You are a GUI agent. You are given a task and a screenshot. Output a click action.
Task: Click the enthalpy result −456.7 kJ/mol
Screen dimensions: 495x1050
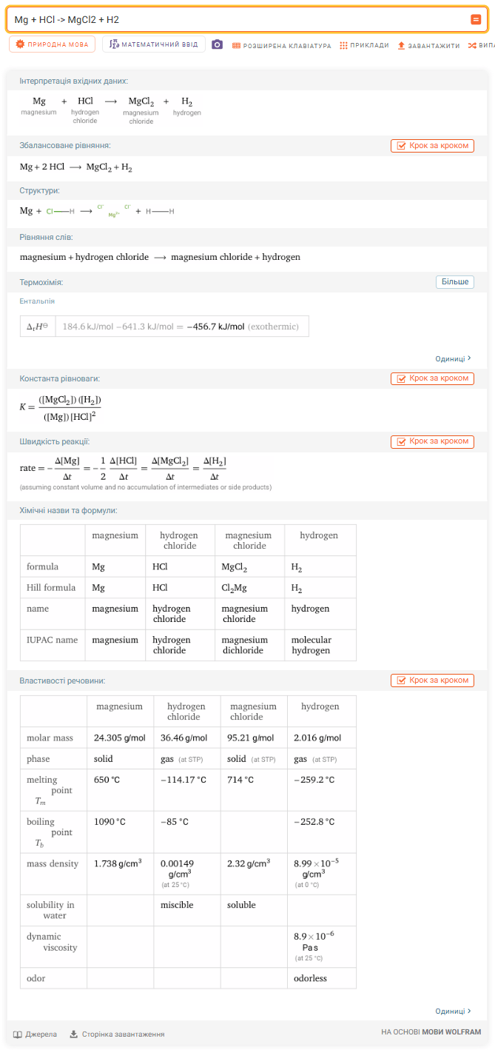click(215, 327)
